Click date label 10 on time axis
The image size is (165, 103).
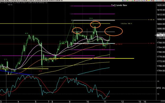point(88,102)
